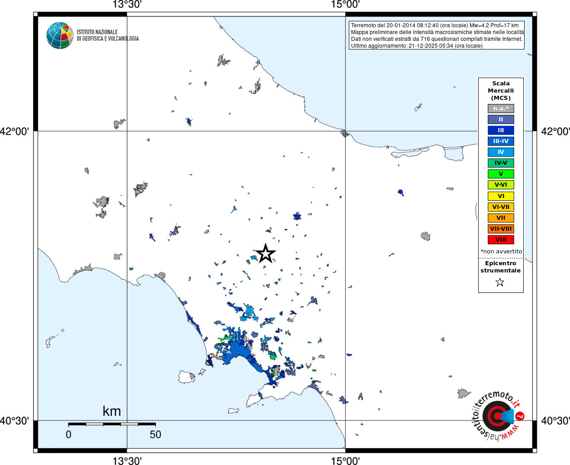Click the epicenter star on the map
The width and height of the screenshot is (570, 465).
(266, 253)
